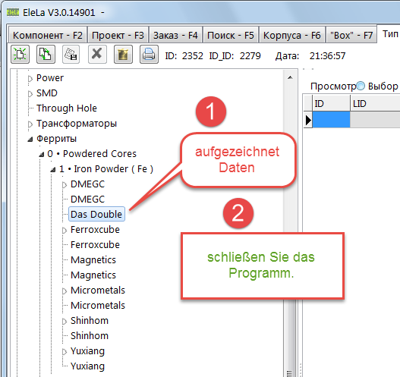Collapse the Ферриты node arrow
Viewport: 400px width, 377px height.
pos(30,140)
